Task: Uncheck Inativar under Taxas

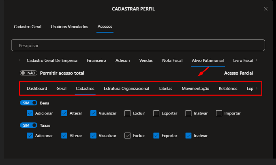Action: [x=188, y=136]
